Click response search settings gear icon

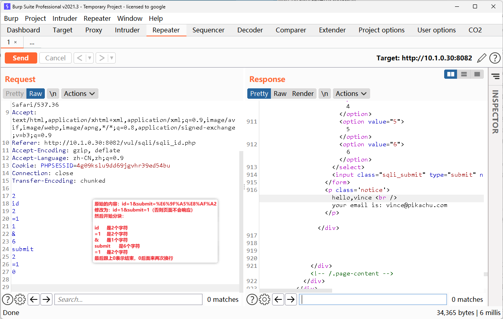[x=265, y=299]
